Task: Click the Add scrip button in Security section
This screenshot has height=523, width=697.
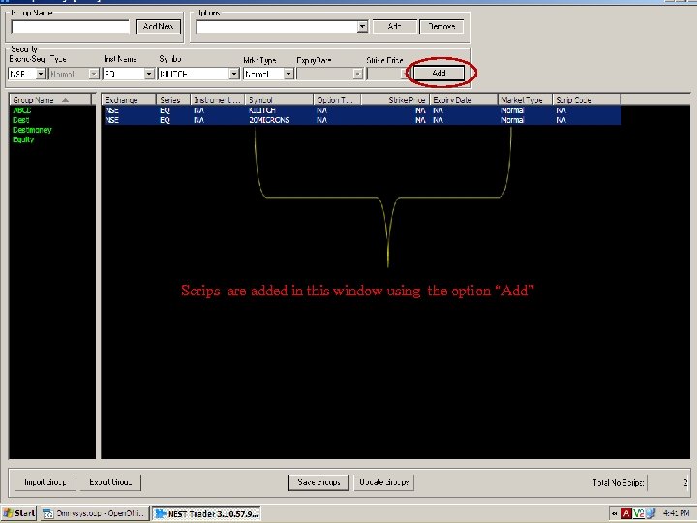Action: tap(439, 73)
